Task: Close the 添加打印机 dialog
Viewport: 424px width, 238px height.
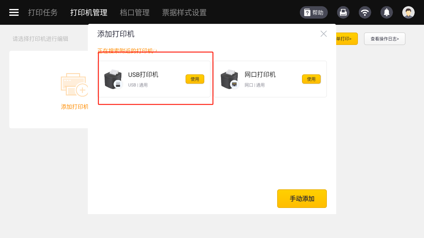Action: tap(324, 34)
